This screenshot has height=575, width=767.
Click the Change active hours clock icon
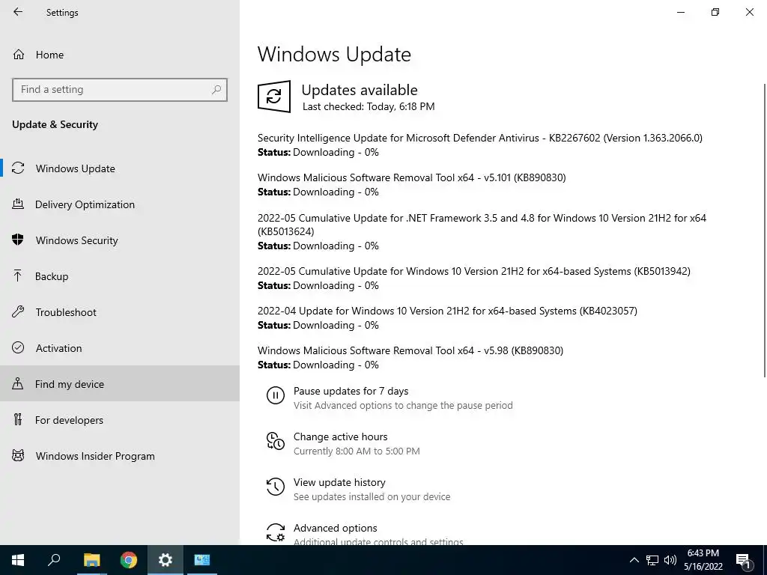[x=276, y=441]
